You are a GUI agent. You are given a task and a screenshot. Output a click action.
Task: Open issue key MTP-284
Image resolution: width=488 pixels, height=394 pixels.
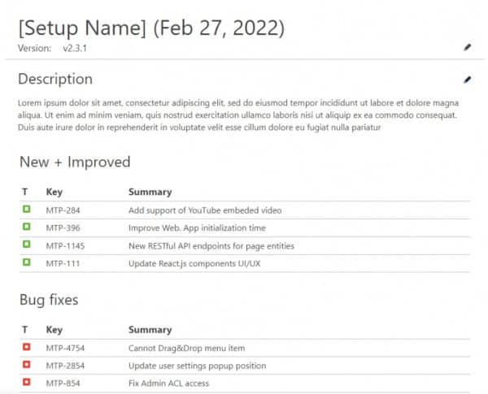(63, 210)
